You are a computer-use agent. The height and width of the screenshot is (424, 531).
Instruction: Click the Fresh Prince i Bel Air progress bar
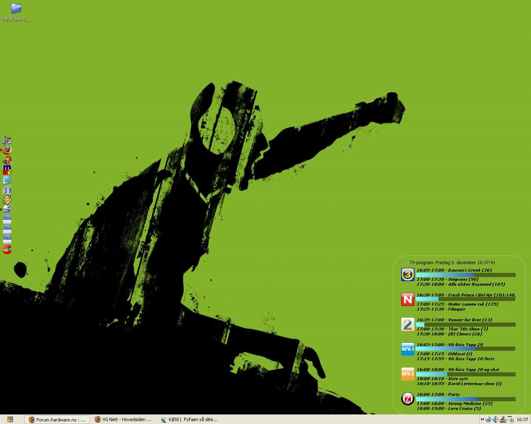pos(465,299)
